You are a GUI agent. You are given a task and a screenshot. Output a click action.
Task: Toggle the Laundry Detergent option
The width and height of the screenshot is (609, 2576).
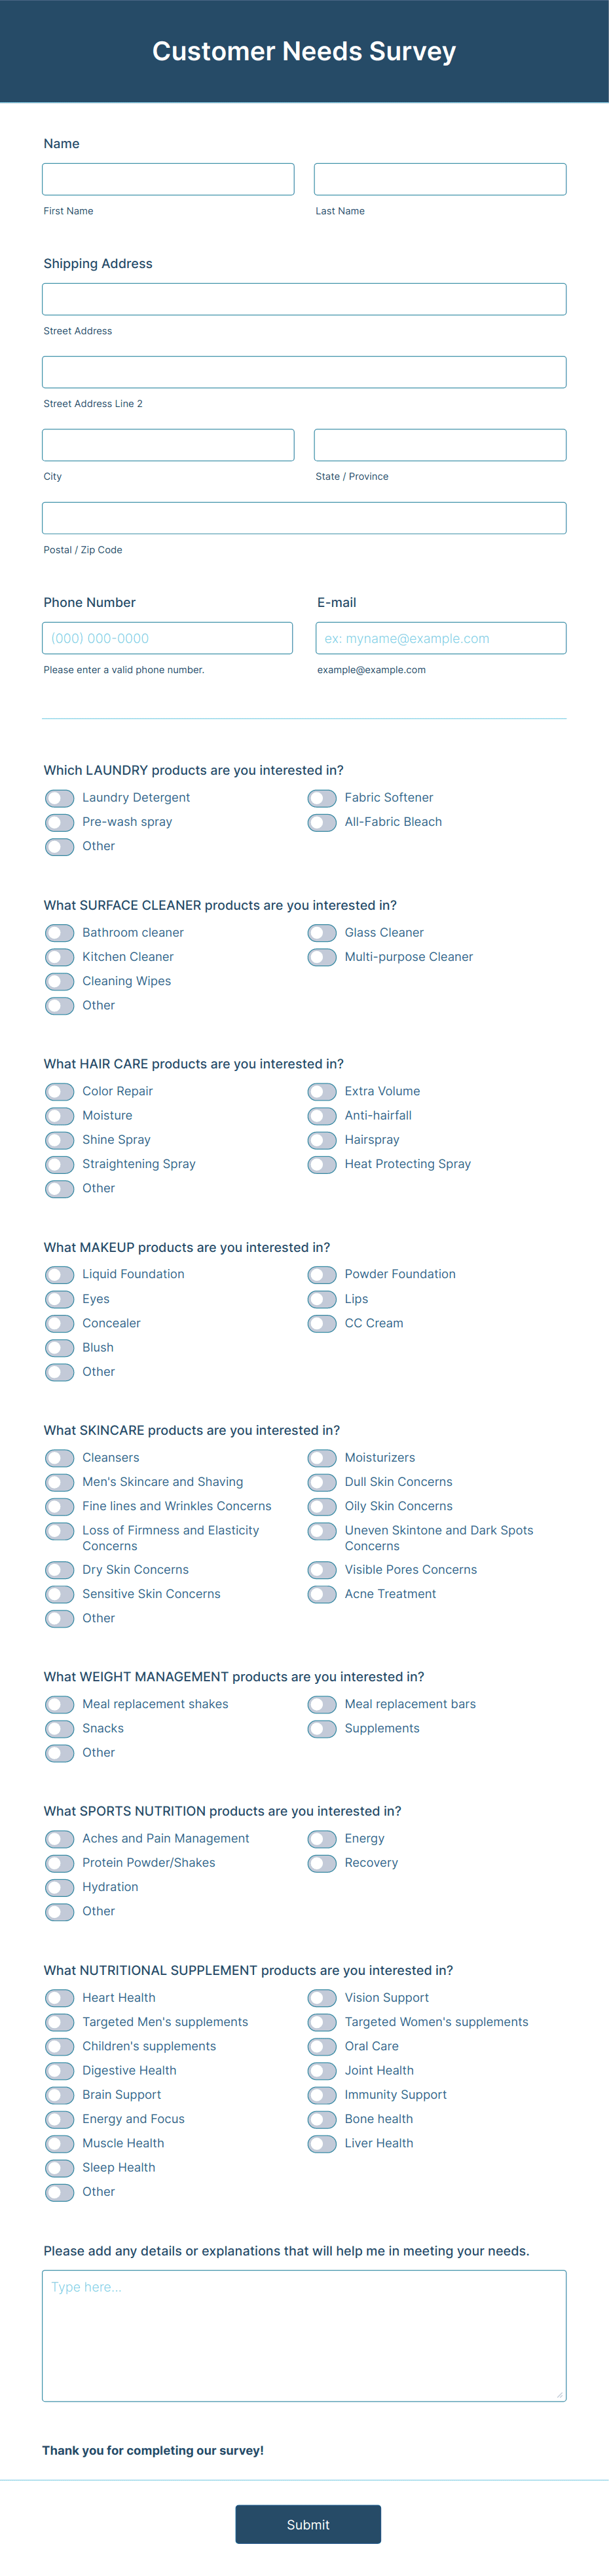pos(59,798)
